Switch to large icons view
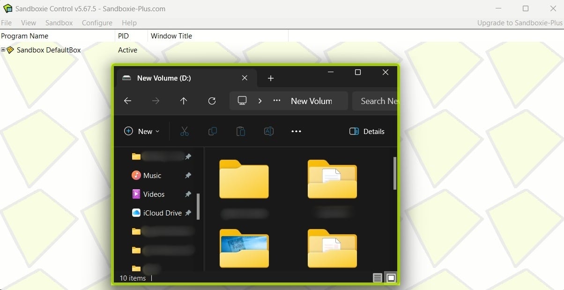Screen dimensions: 564x290 click(x=391, y=278)
